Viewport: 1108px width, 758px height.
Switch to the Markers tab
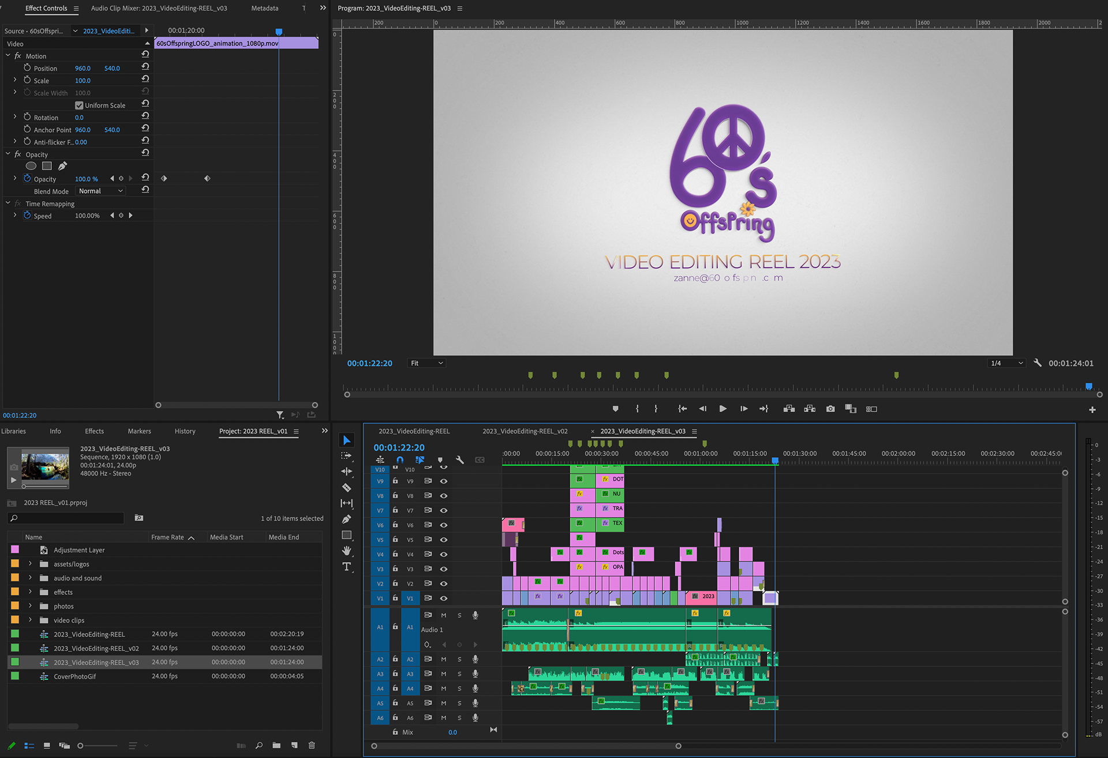(139, 431)
